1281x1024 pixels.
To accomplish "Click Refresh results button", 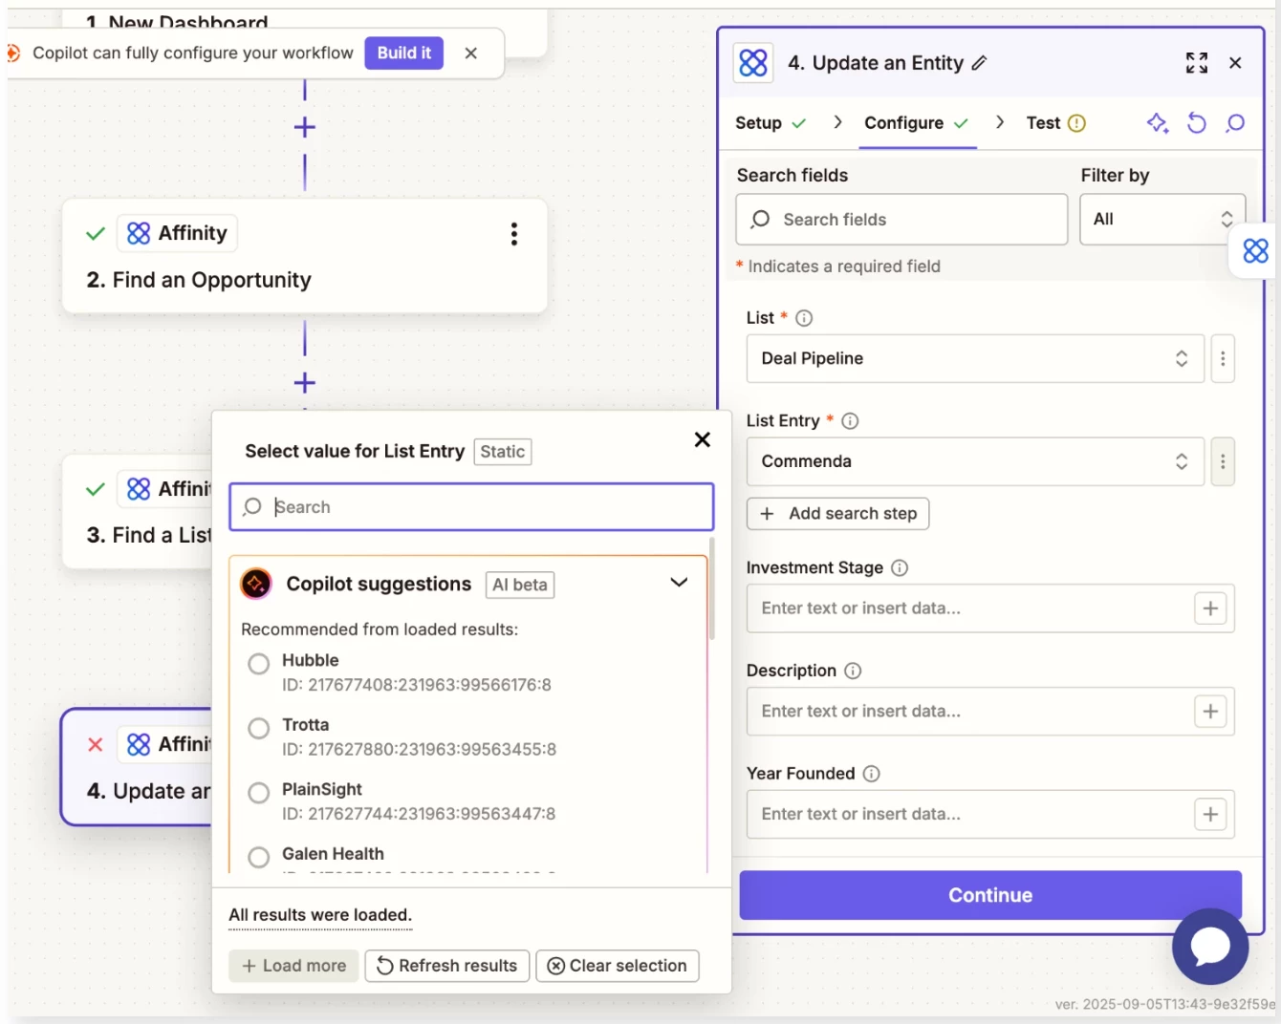I will point(446,967).
